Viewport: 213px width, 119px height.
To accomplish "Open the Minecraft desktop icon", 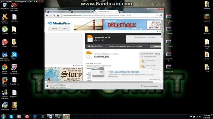I will click(x=207, y=18).
